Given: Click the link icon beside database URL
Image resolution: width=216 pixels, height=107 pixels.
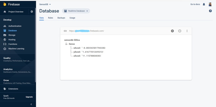Looking at the screenshot, I should [x=65, y=31].
